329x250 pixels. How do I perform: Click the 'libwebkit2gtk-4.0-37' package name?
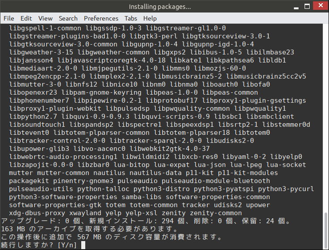(170, 149)
